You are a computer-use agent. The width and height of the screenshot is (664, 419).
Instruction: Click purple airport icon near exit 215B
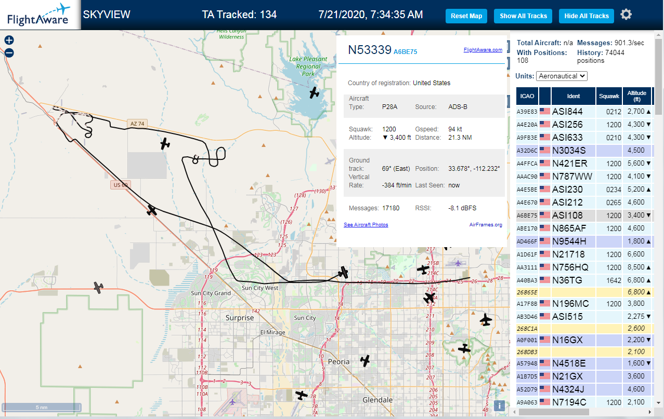pos(458,263)
